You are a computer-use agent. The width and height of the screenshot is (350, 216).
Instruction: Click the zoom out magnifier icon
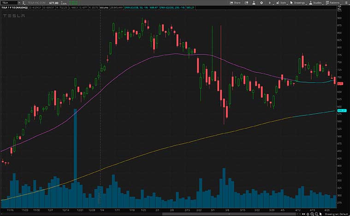click(x=316, y=214)
